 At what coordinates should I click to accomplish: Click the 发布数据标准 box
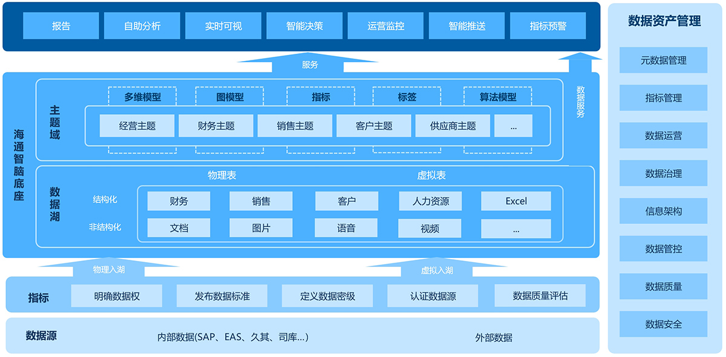click(222, 296)
